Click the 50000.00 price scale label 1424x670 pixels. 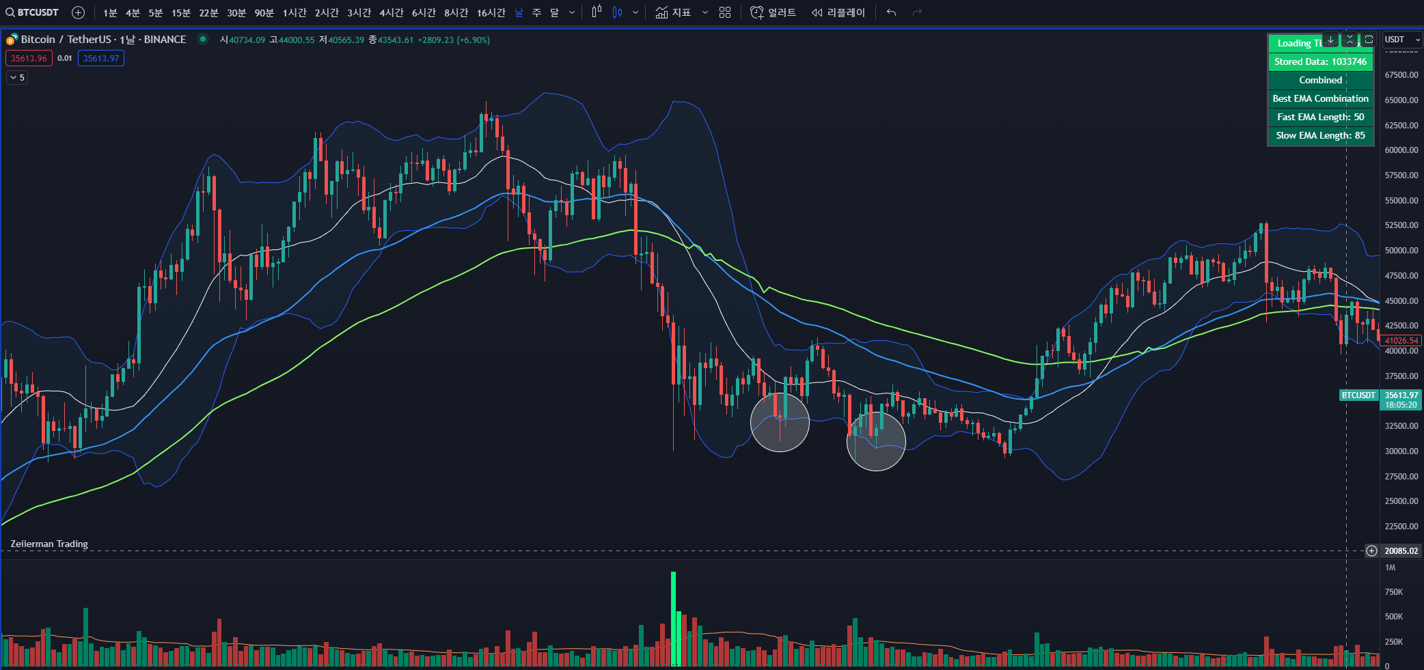[1401, 251]
